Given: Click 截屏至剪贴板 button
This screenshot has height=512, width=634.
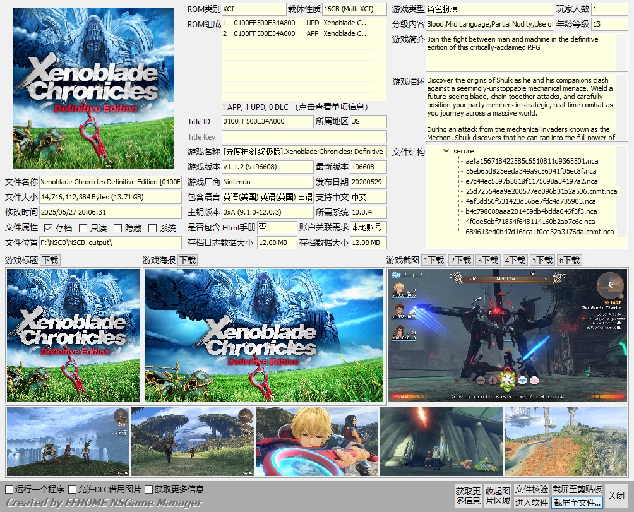Looking at the screenshot, I should [577, 489].
